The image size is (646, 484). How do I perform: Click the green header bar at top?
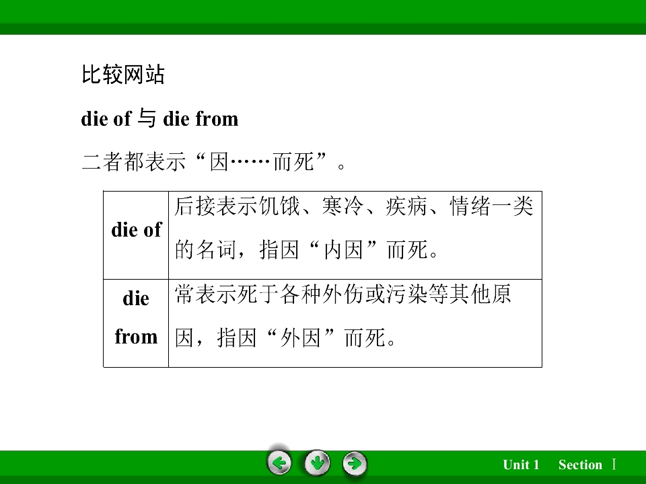pos(323,17)
